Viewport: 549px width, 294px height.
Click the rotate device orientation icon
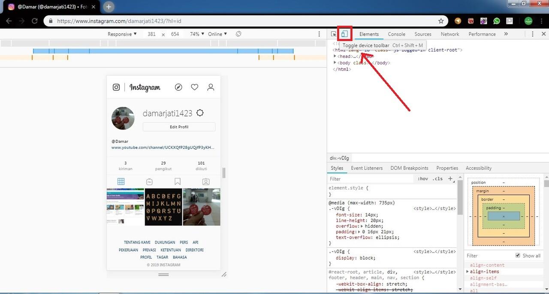tap(238, 34)
